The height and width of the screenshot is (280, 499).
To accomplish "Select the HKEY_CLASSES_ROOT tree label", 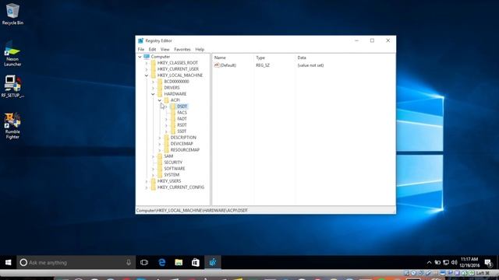I will click(178, 63).
